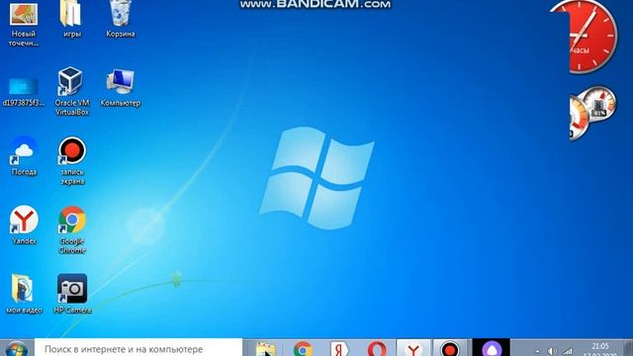Open Chrome from the taskbar
Viewport: 633px width, 356px height.
click(303, 349)
